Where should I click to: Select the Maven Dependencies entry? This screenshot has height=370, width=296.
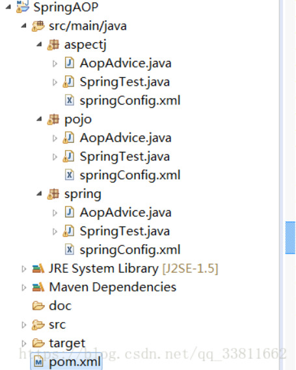113,288
